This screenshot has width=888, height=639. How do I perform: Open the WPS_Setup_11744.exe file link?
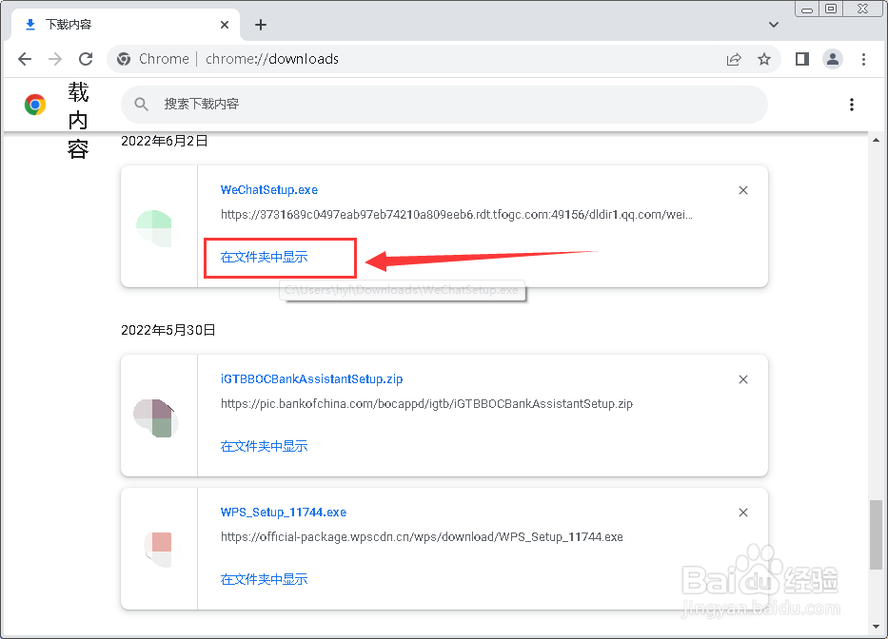pos(284,513)
